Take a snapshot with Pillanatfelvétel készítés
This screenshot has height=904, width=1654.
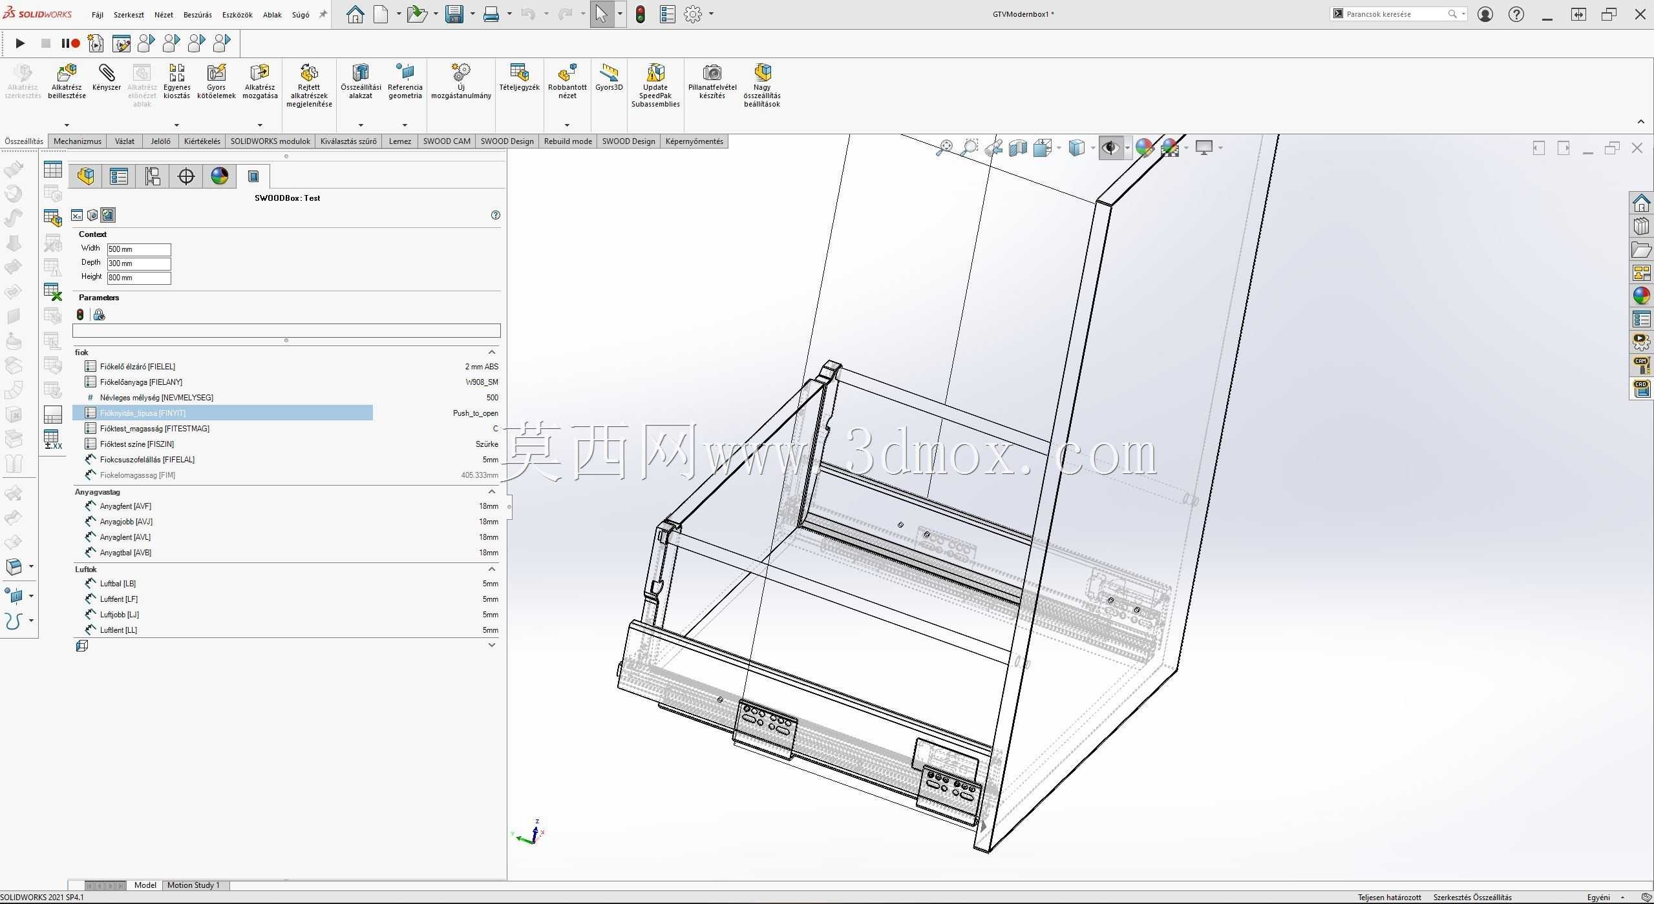tap(712, 82)
